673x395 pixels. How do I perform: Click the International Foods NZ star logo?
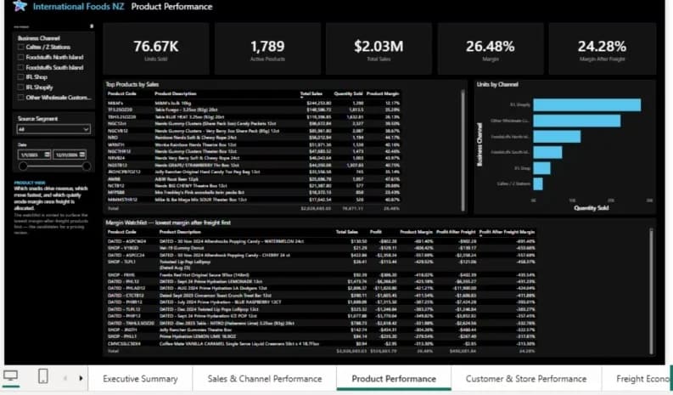click(20, 6)
